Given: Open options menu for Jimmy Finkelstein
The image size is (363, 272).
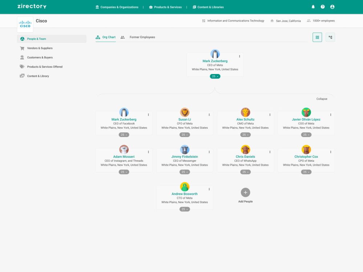Looking at the screenshot, I should click(x=209, y=152).
